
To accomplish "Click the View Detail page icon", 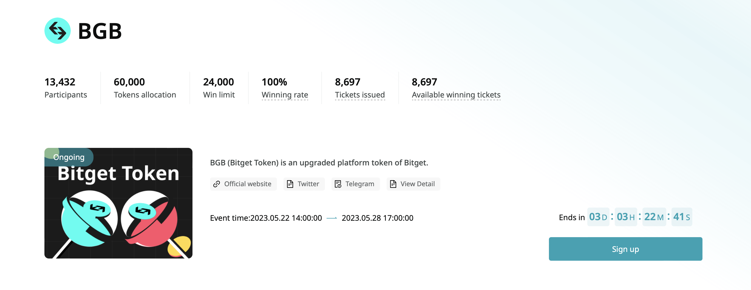I will click(x=393, y=184).
